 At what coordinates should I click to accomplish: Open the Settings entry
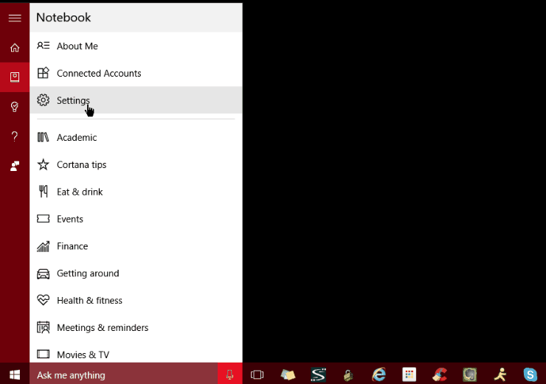[136, 100]
